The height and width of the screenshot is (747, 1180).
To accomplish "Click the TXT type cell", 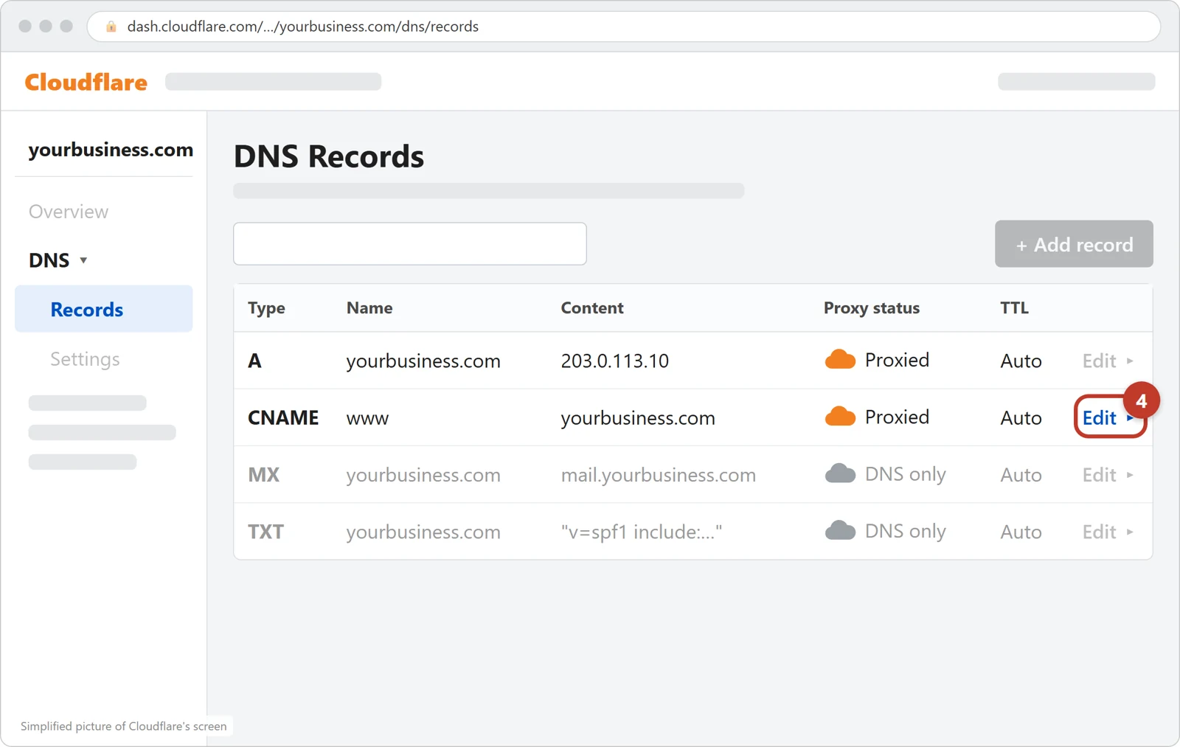I will click(x=265, y=532).
